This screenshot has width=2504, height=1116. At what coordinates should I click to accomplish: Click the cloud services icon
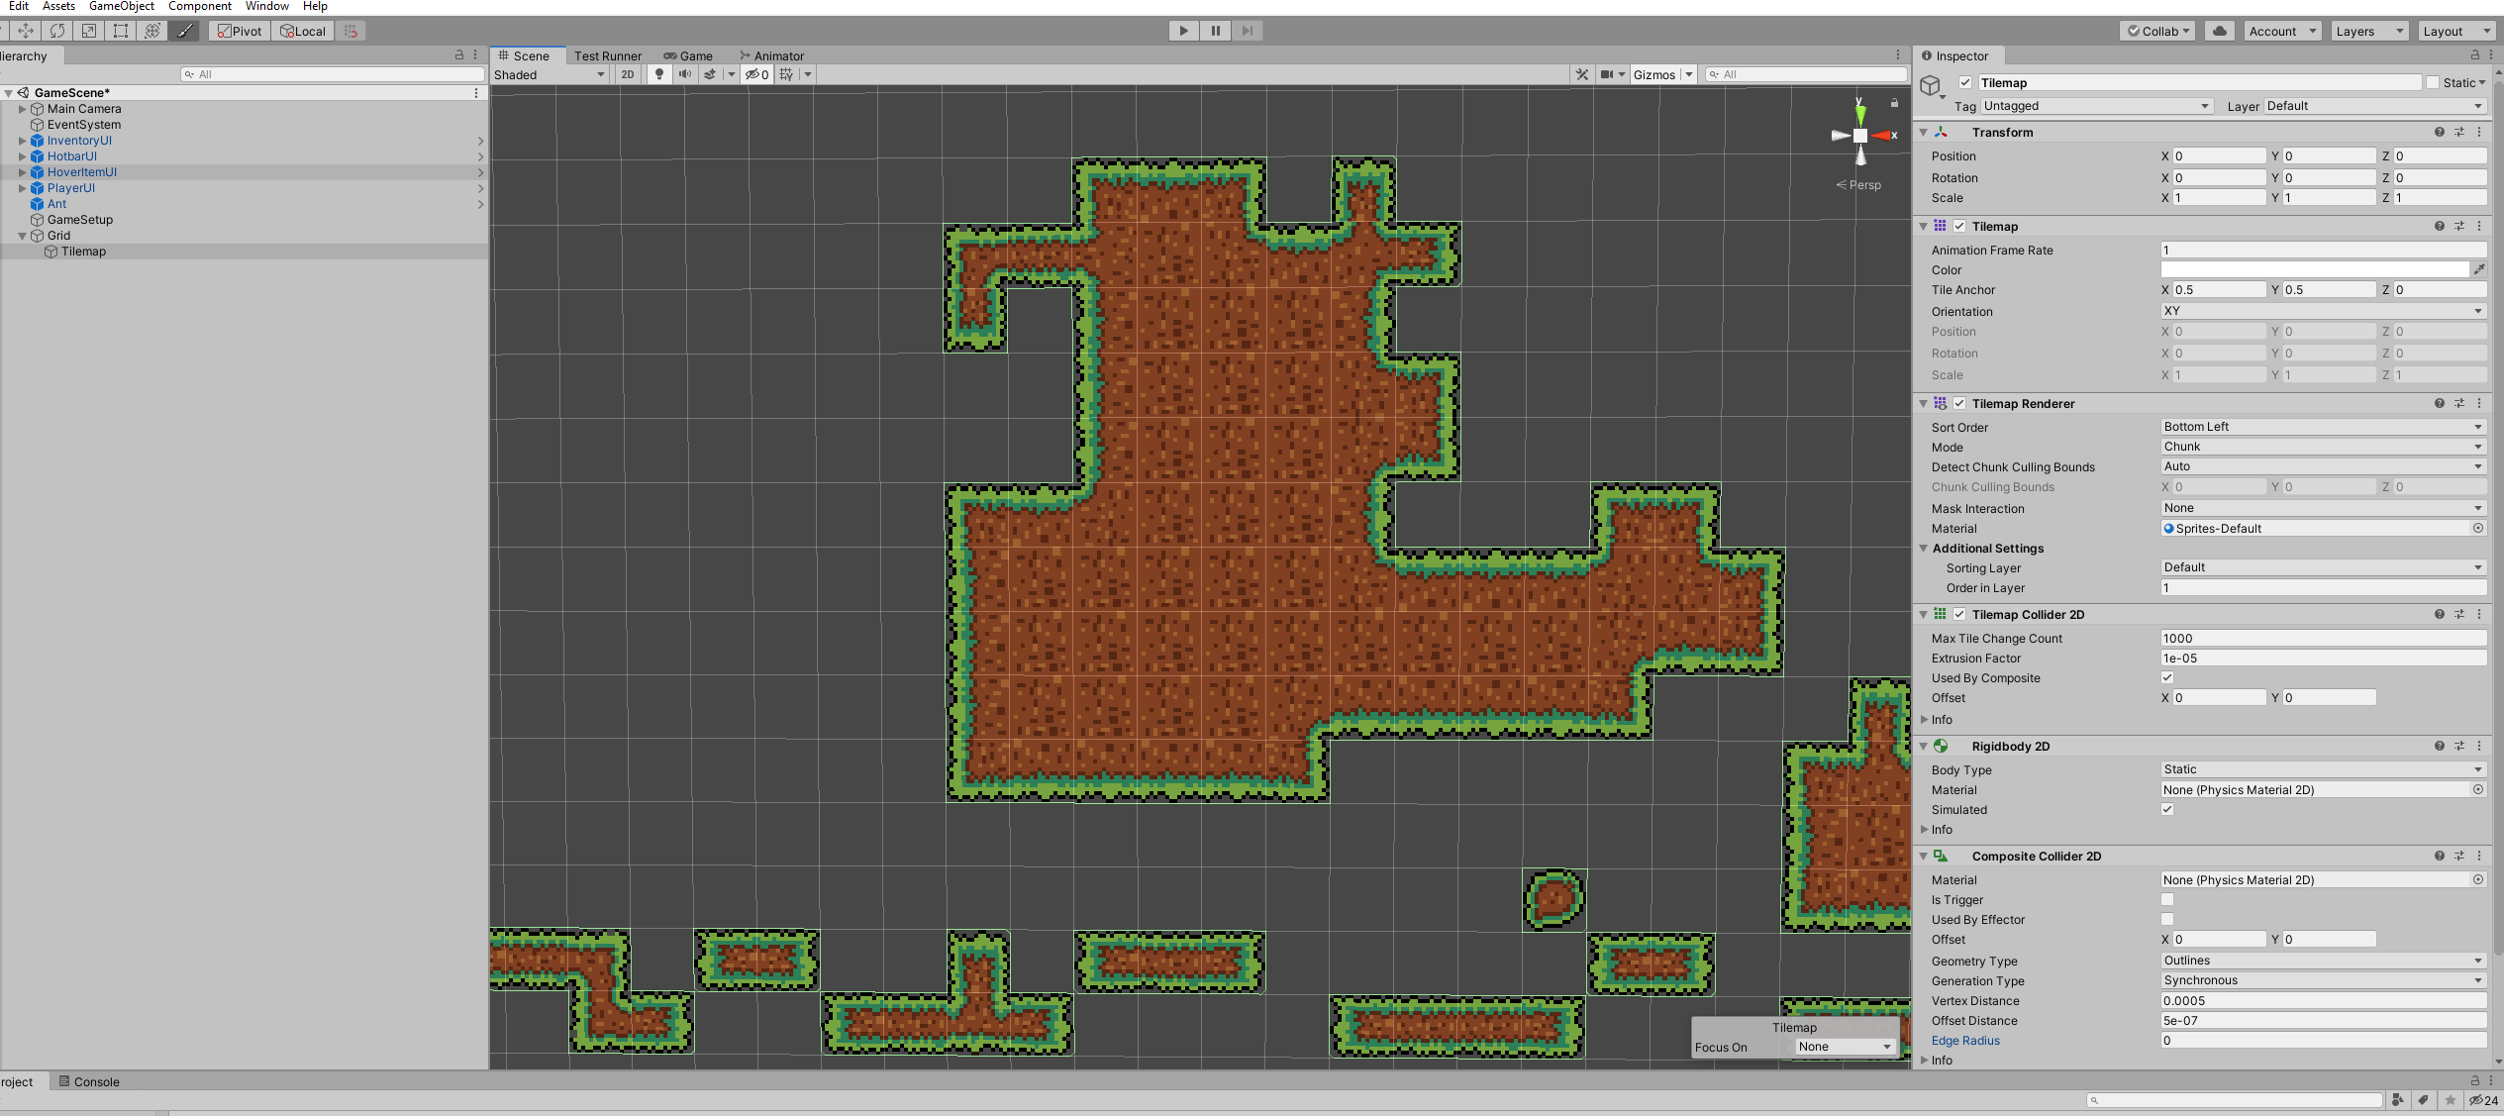(x=2220, y=31)
